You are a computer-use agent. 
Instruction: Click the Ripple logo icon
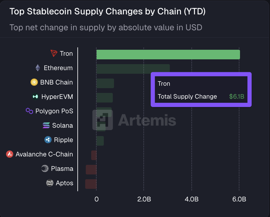48,140
